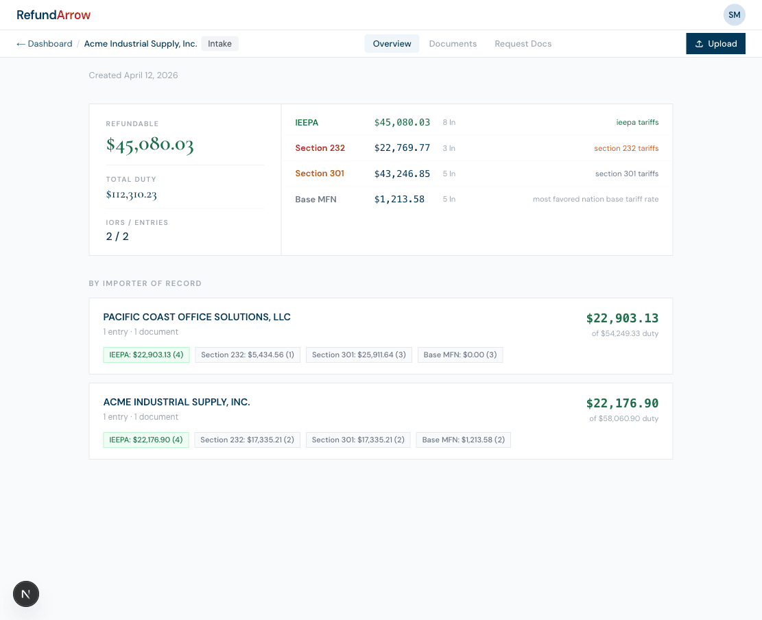Toggle the Base MFN chip for Pacific Coast

[x=460, y=355]
